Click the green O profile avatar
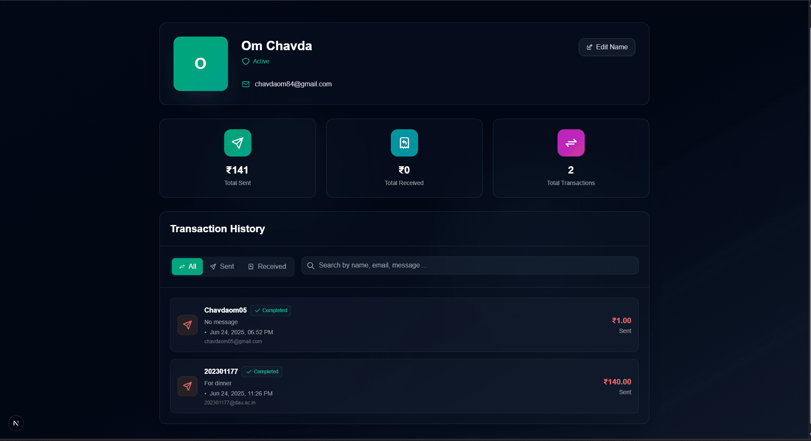Screen dimensions: 811x441 click(x=201, y=64)
